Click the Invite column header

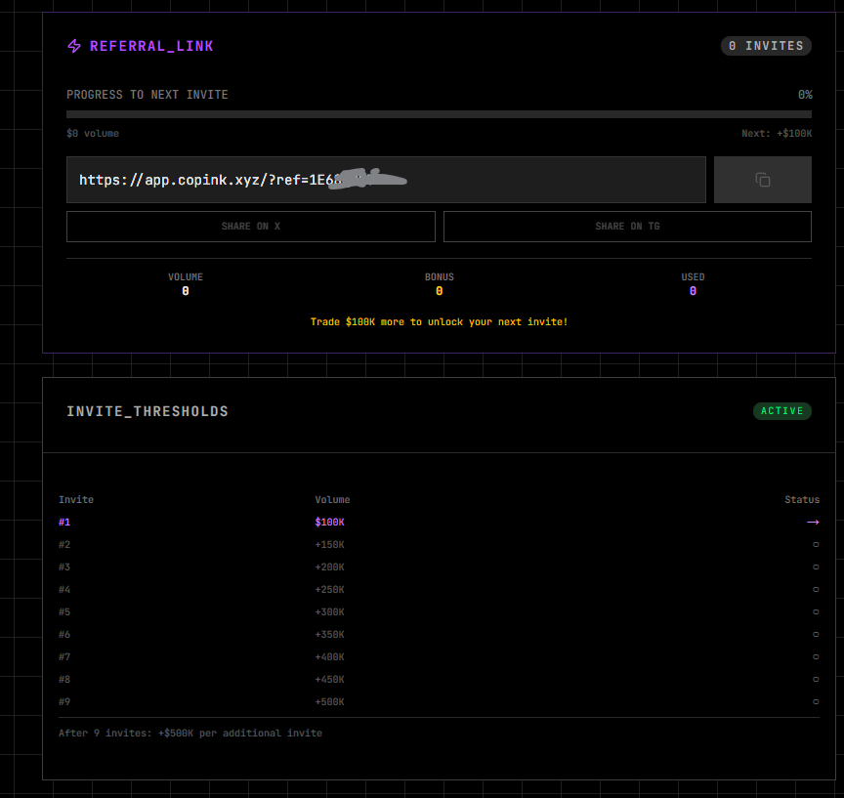click(x=76, y=500)
